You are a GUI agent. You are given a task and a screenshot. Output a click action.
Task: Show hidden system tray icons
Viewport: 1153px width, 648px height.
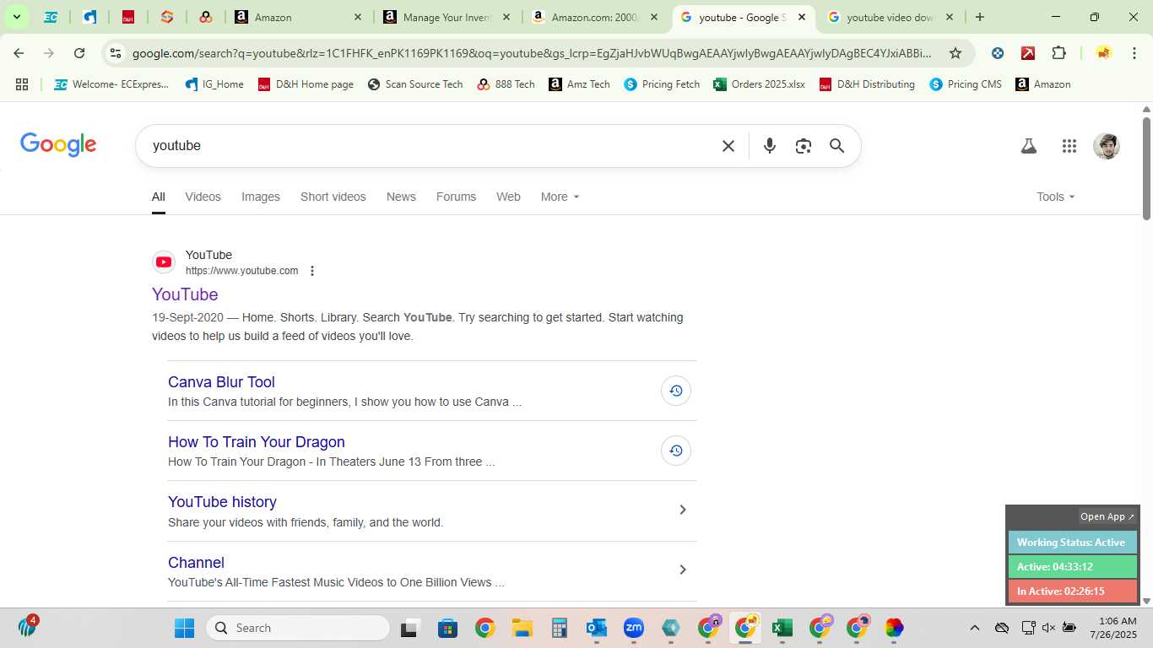[975, 628]
